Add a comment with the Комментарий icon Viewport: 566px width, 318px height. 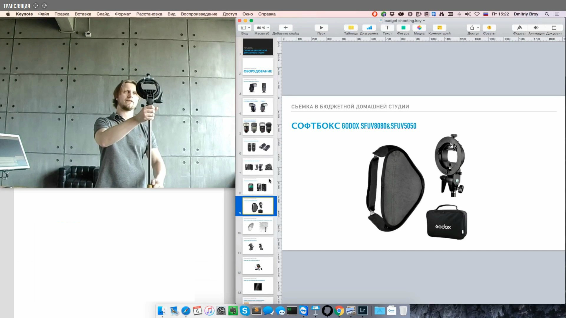pyautogui.click(x=439, y=28)
